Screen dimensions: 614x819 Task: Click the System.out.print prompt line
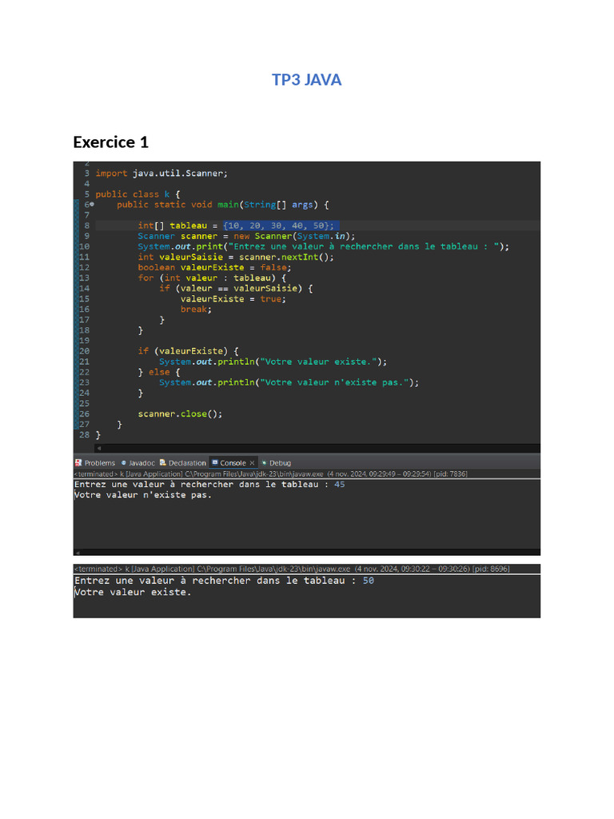[323, 246]
